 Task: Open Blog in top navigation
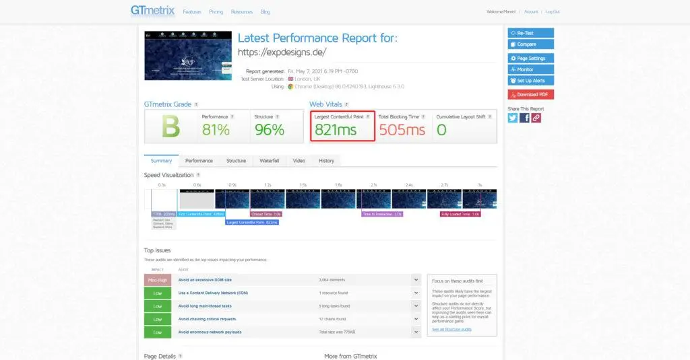[265, 12]
